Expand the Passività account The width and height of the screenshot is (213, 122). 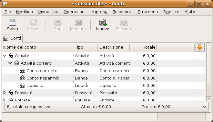point(5,93)
